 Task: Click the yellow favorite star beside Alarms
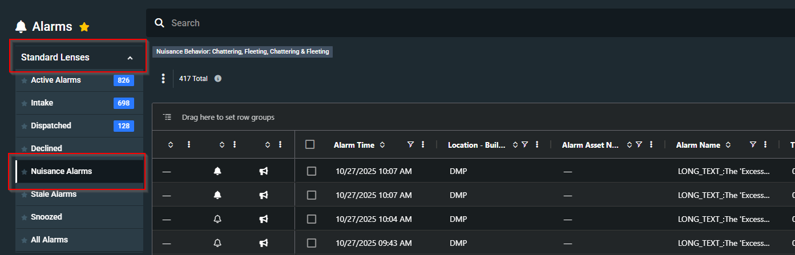(x=84, y=27)
